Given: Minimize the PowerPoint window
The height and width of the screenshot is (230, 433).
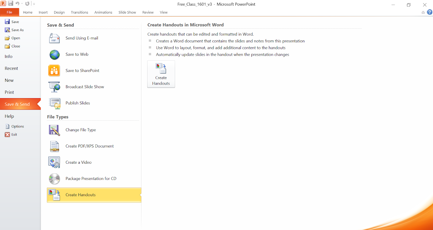Looking at the screenshot, I should pyautogui.click(x=393, y=5).
